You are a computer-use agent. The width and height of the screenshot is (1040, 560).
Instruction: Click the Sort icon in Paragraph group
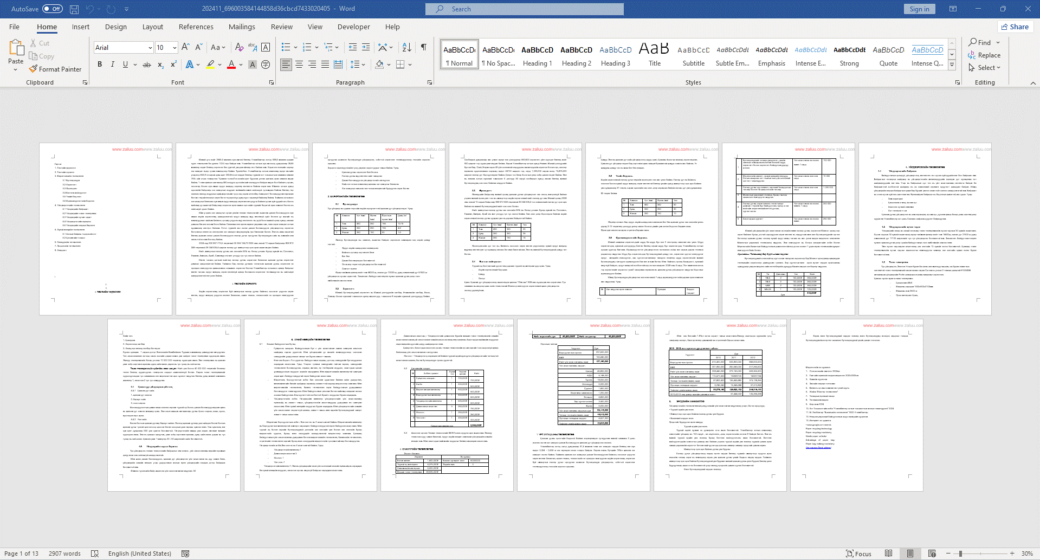[x=407, y=48]
